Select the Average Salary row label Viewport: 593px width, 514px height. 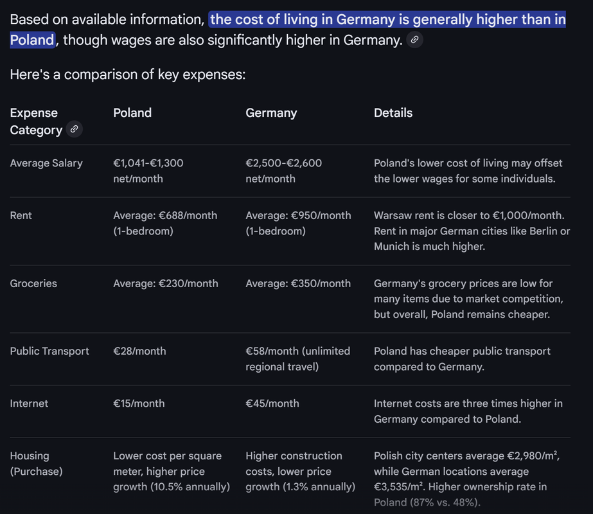click(x=46, y=163)
